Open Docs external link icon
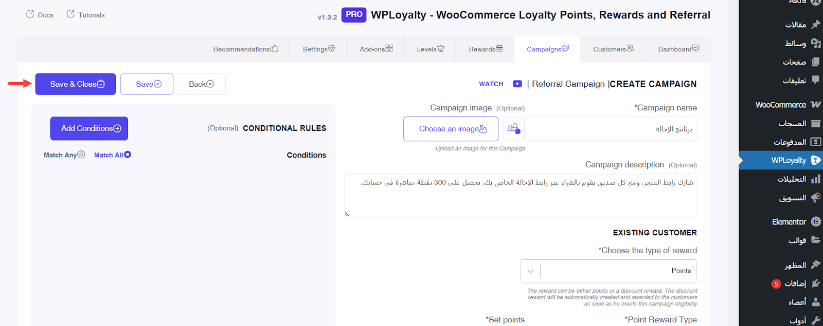823x326 pixels. pos(30,14)
